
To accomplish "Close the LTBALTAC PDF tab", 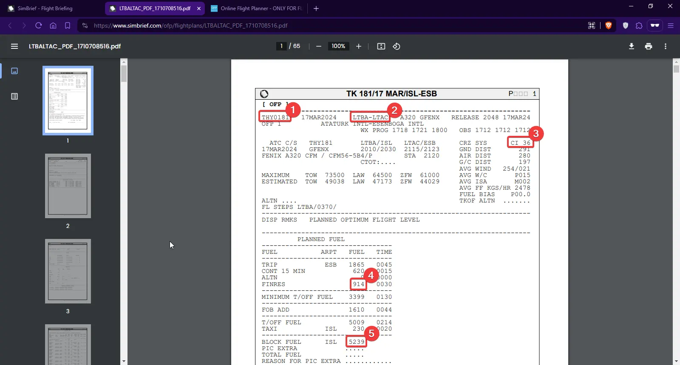I will click(x=199, y=8).
